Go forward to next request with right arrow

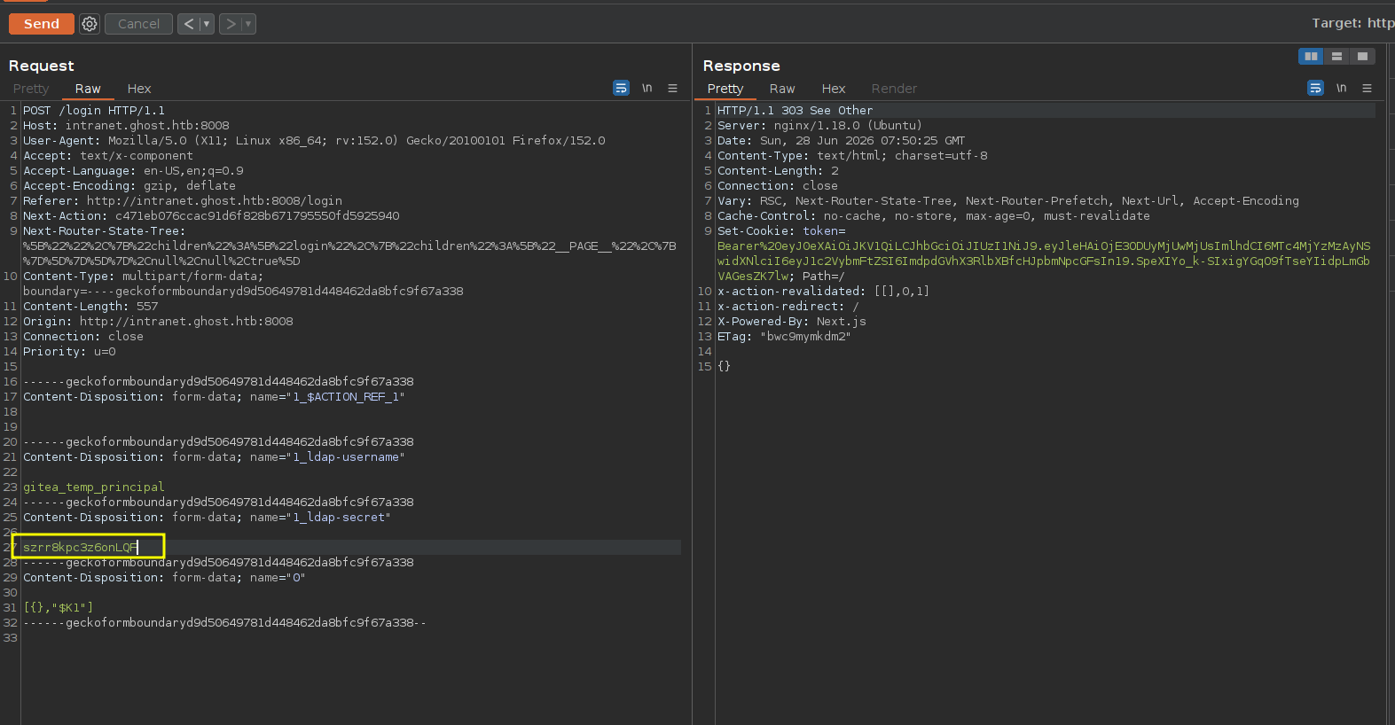tap(230, 24)
